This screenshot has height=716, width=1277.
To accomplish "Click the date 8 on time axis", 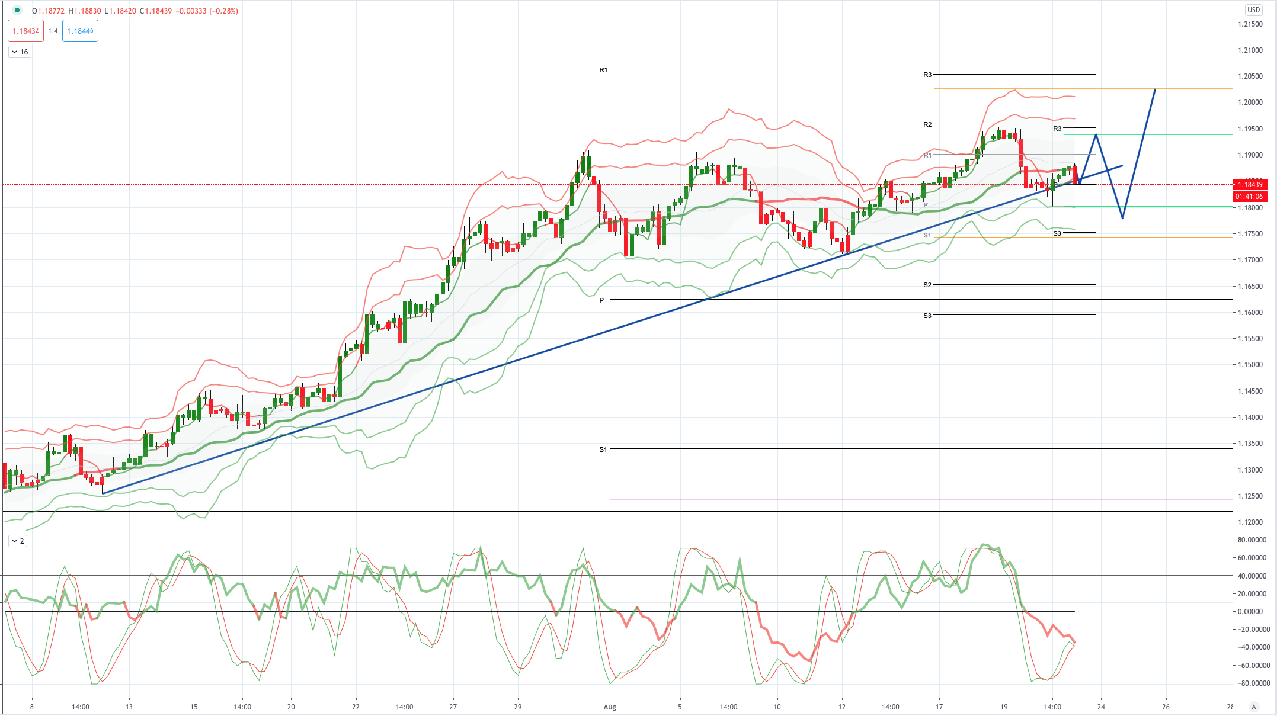I will [x=32, y=707].
